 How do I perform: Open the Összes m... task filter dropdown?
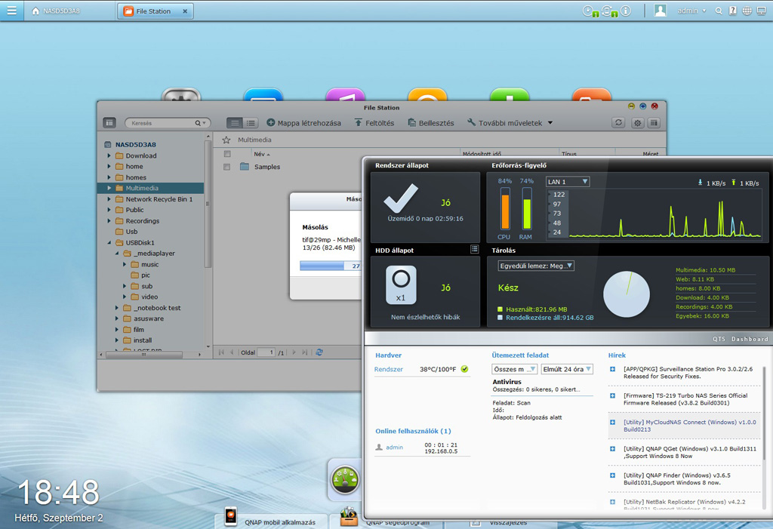click(515, 369)
